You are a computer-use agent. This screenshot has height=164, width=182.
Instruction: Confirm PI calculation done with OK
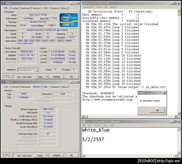pyautogui.click(x=157, y=110)
